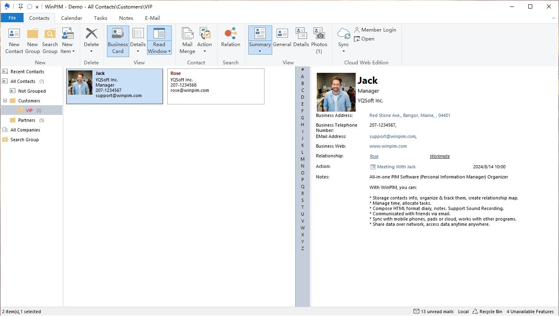Open the Recycle Bin from status bar
Image resolution: width=559 pixels, height=316 pixels.
487,312
